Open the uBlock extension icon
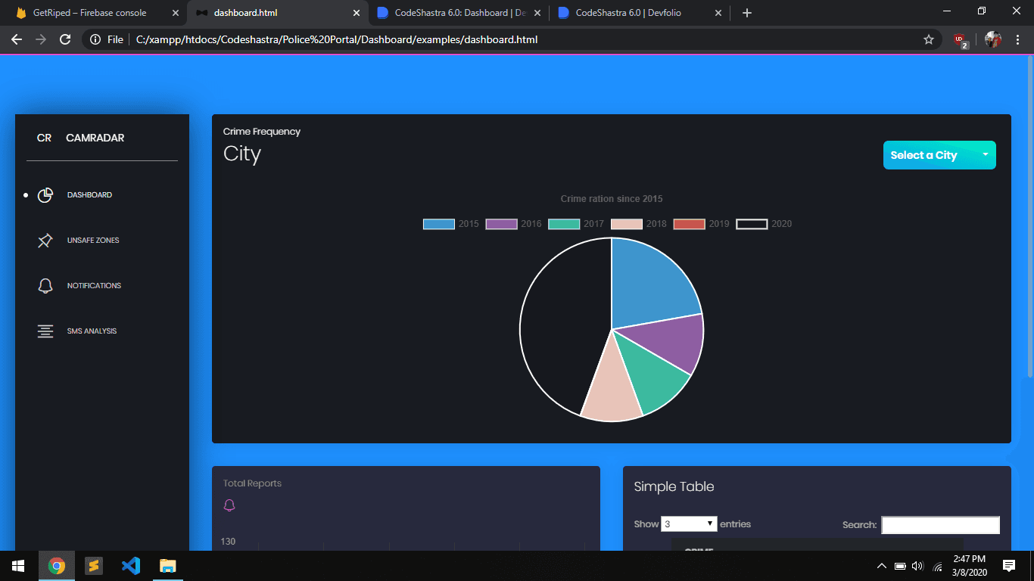The image size is (1034, 581). (960, 40)
